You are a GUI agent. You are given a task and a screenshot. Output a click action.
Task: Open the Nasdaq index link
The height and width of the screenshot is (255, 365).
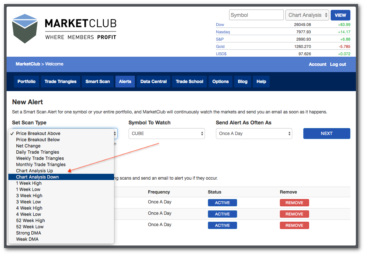pos(223,32)
